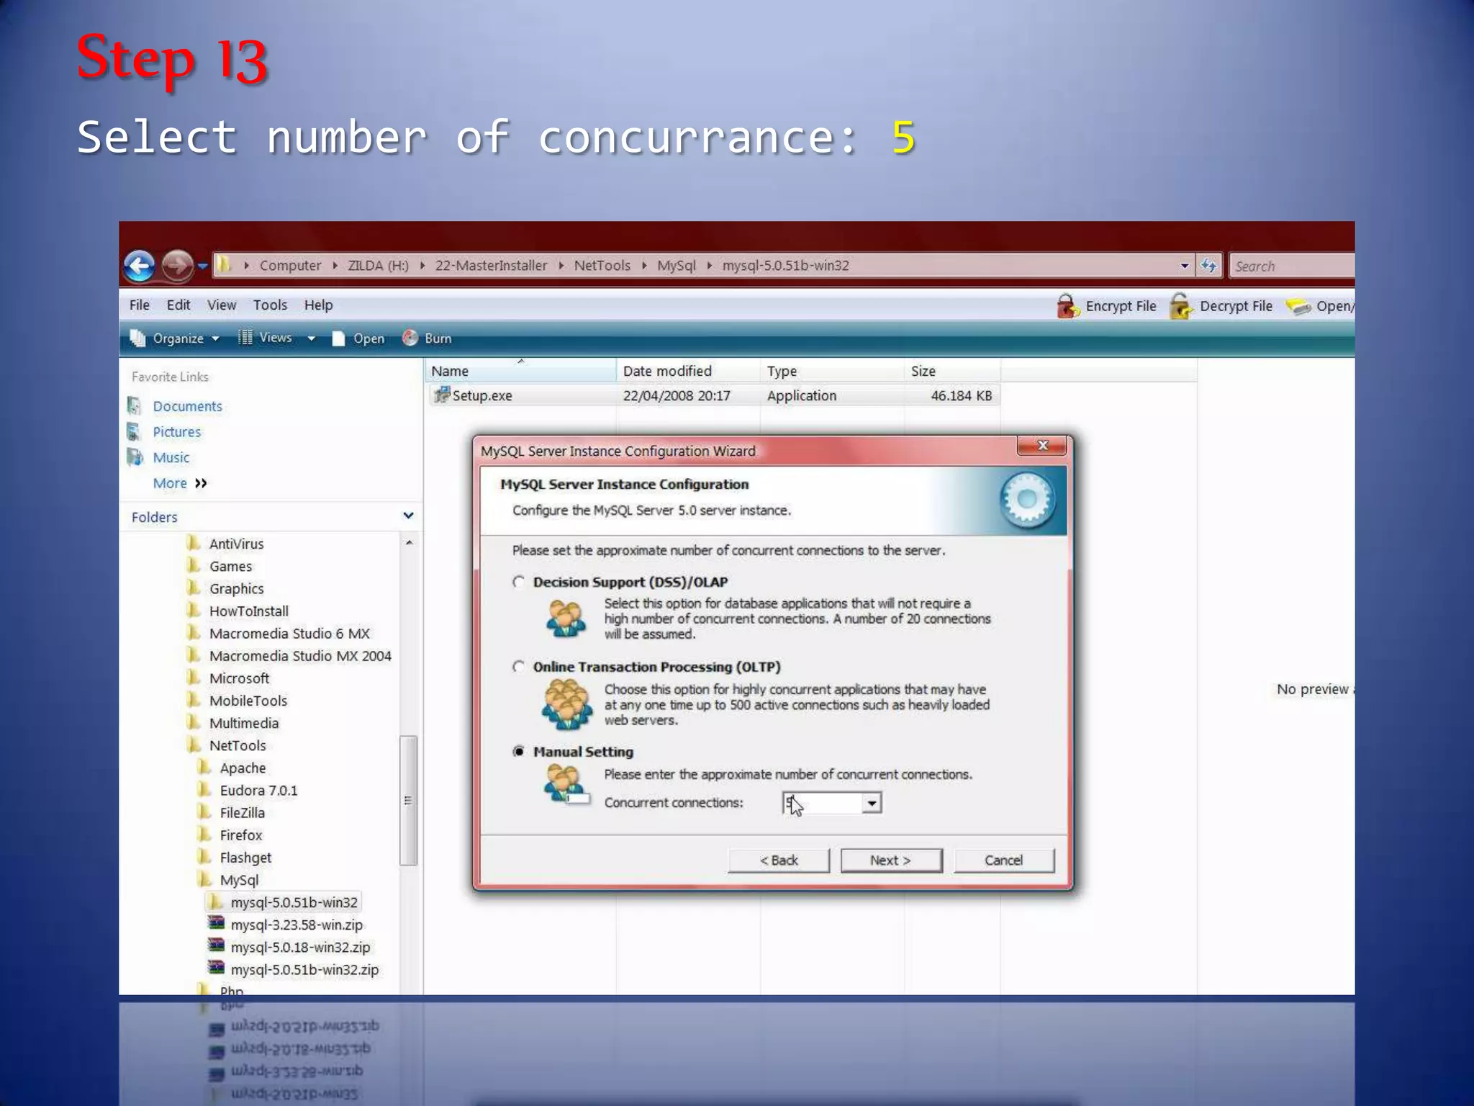Sort files by Size column

tap(953, 371)
